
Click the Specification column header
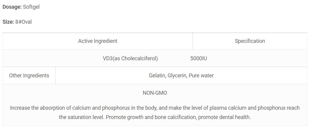[250, 41]
